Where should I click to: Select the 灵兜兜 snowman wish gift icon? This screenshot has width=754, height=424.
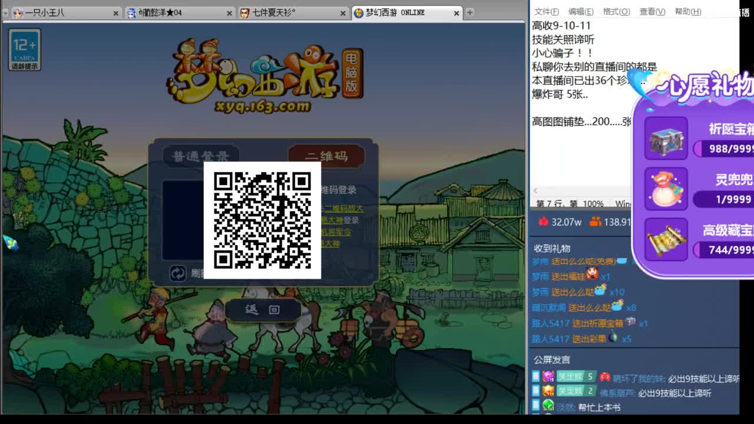(665, 188)
